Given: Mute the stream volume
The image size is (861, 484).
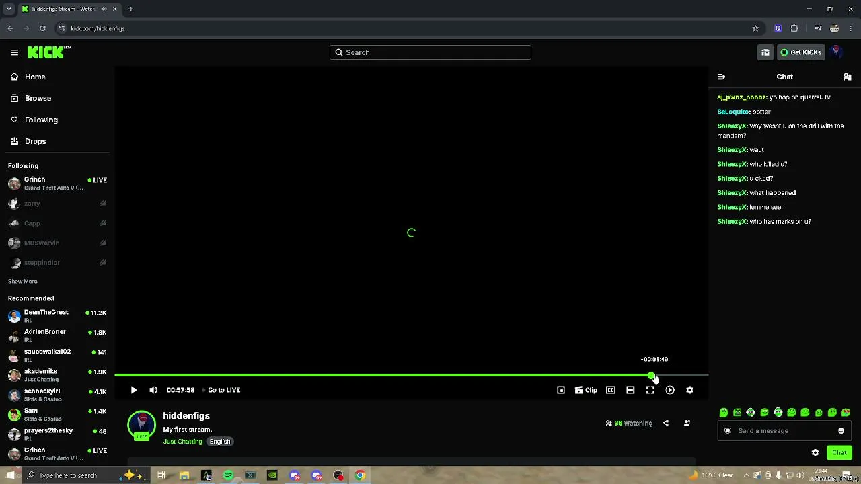Looking at the screenshot, I should click(153, 390).
